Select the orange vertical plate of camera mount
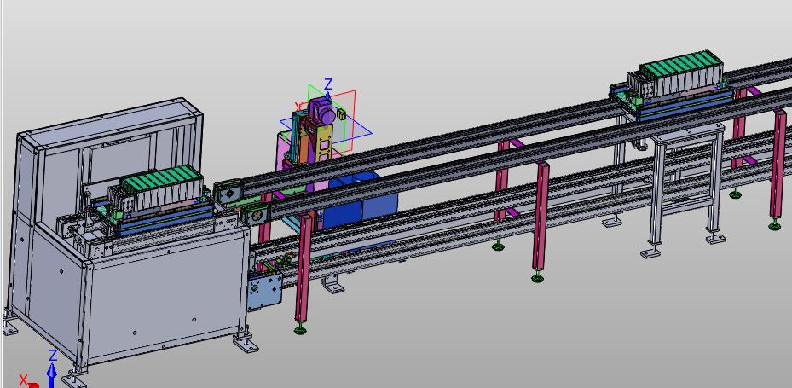Viewport: 792px width, 388px height. pyautogui.click(x=325, y=141)
